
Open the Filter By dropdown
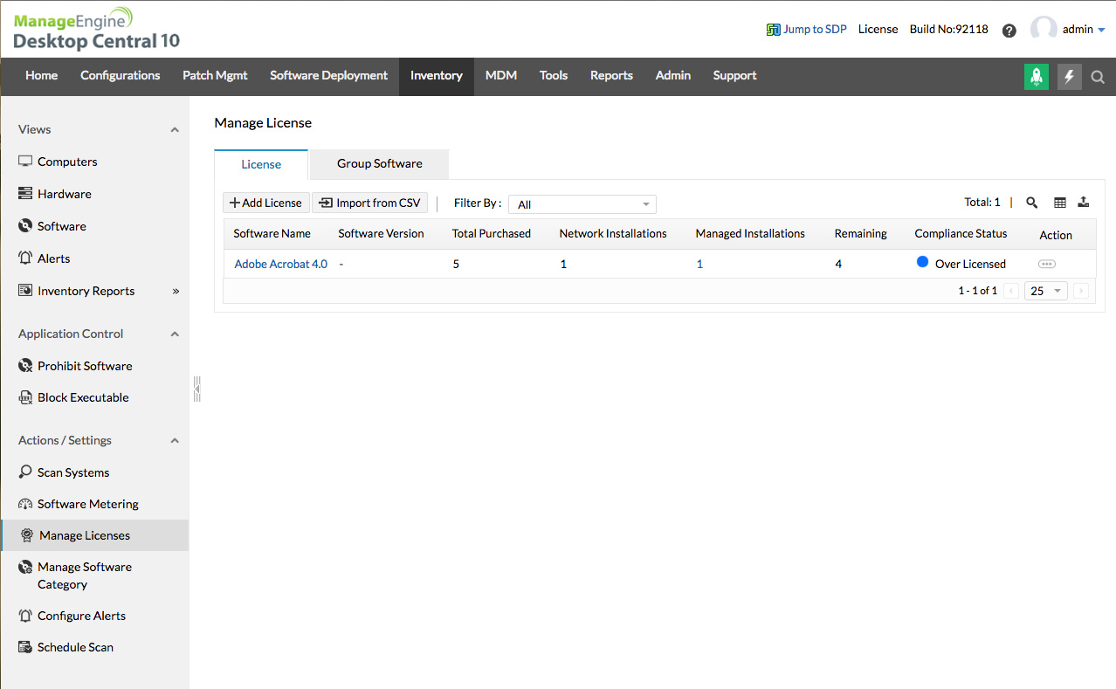pyautogui.click(x=582, y=204)
